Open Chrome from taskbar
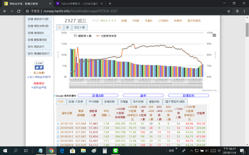 tap(51, 151)
